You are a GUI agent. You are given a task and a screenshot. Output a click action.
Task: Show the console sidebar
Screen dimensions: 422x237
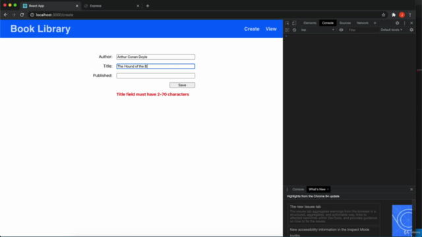287,30
